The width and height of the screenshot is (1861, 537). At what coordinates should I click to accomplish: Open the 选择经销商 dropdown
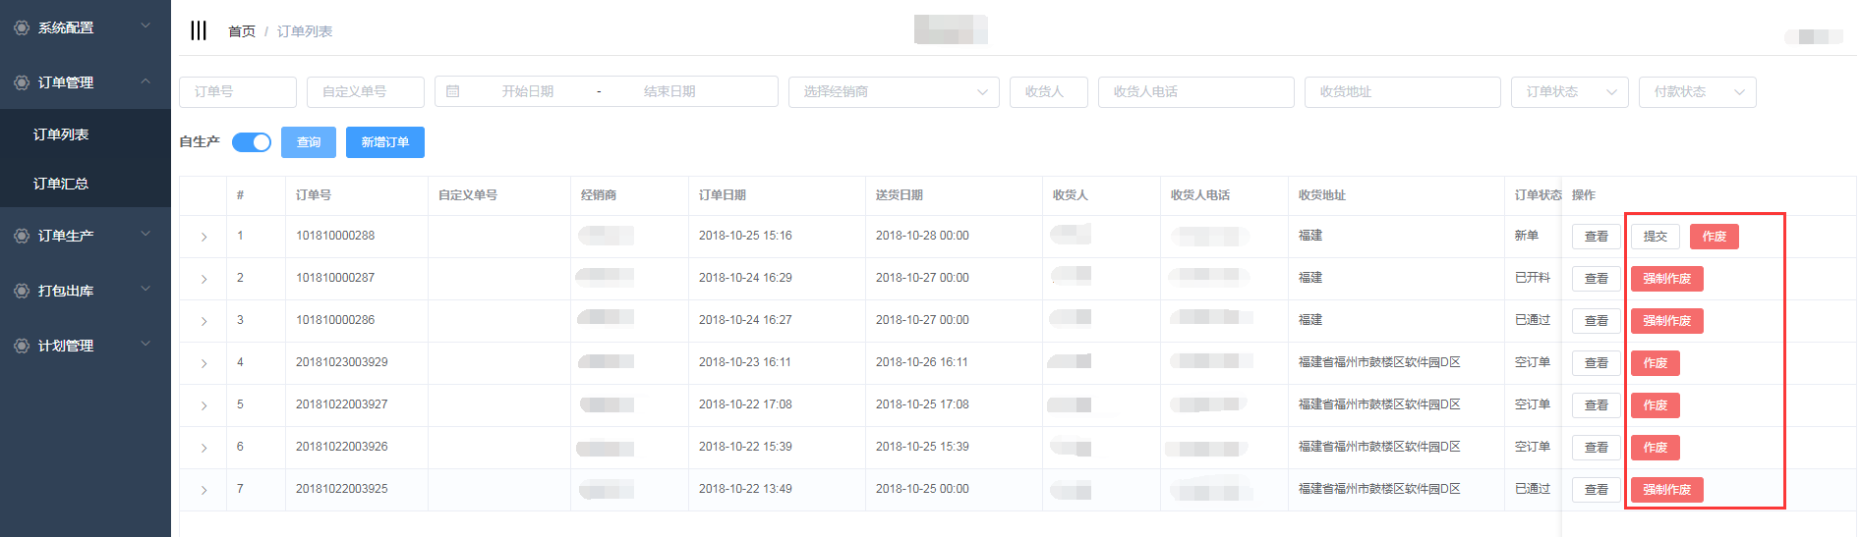tap(893, 91)
